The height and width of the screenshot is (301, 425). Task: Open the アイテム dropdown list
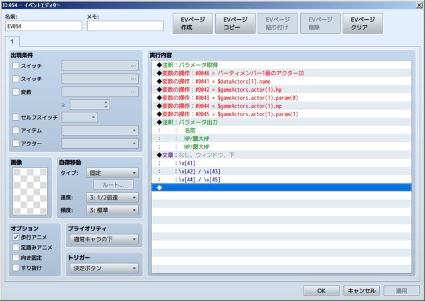pos(100,130)
